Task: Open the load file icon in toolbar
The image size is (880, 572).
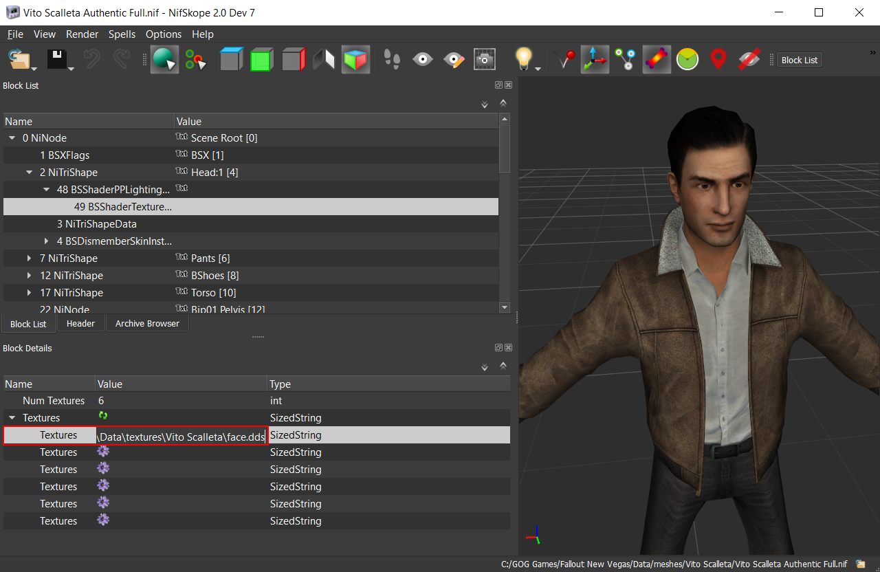Action: point(19,60)
